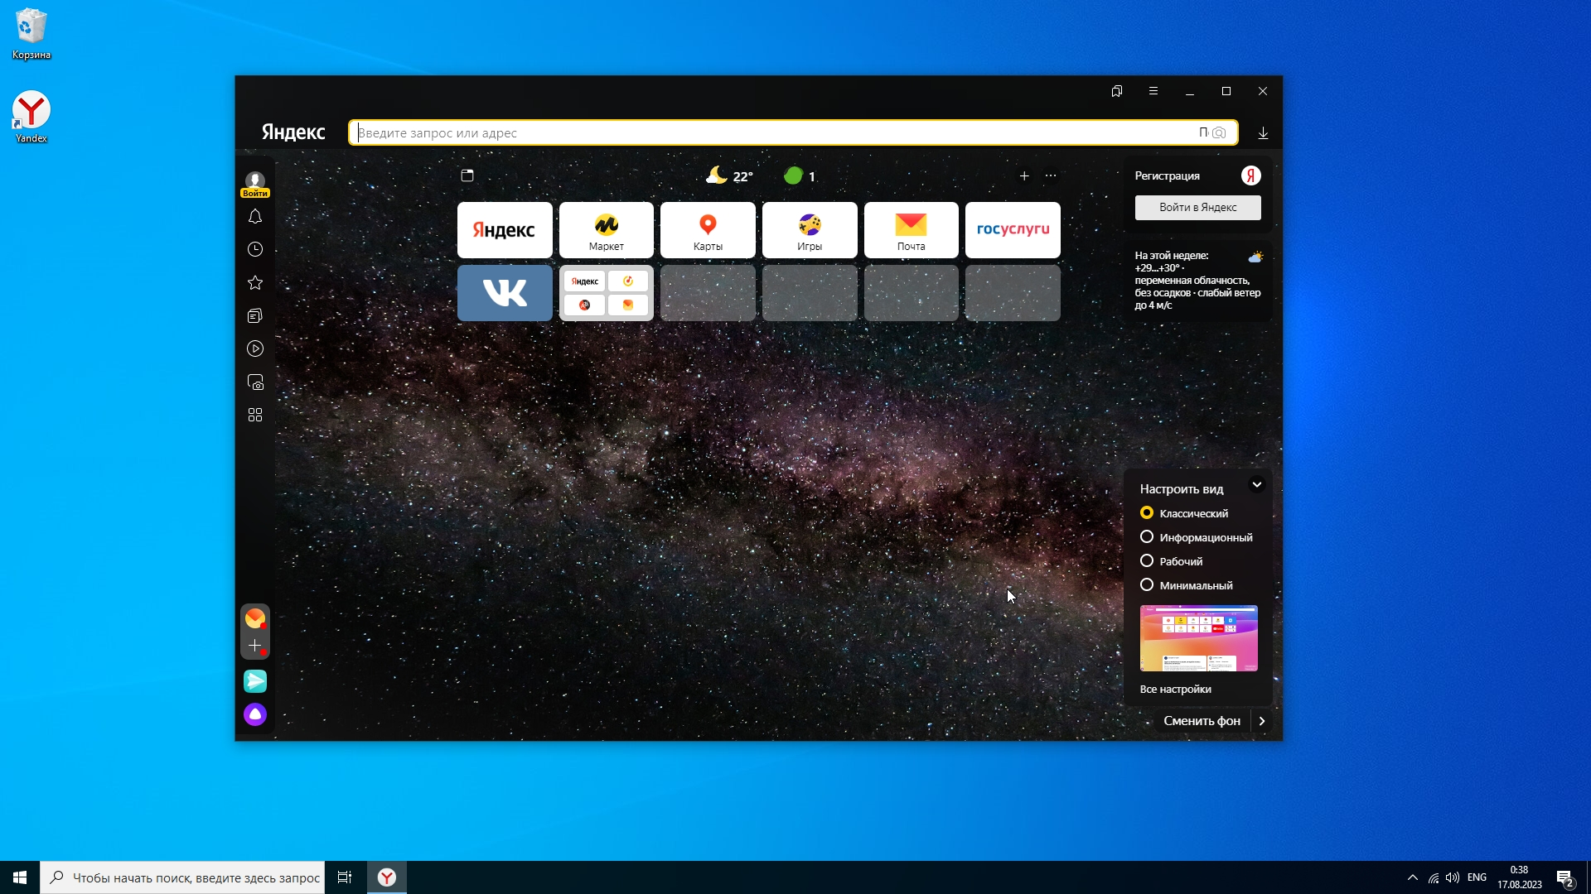This screenshot has height=894, width=1591.
Task: Open the tableau three-dots options menu
Action: (1051, 176)
